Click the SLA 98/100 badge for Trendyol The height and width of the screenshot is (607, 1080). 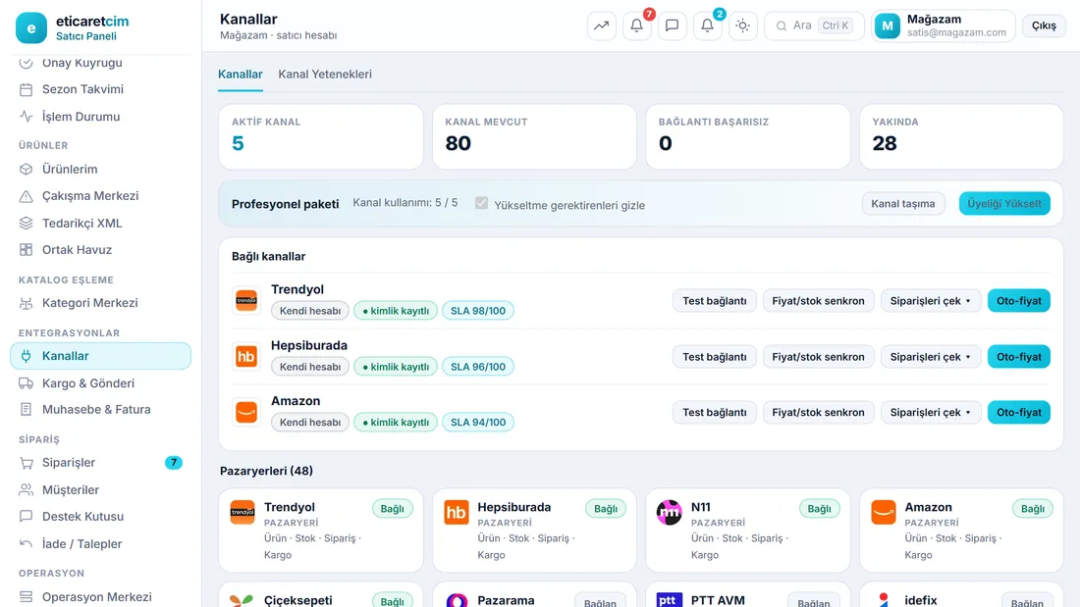coord(478,311)
